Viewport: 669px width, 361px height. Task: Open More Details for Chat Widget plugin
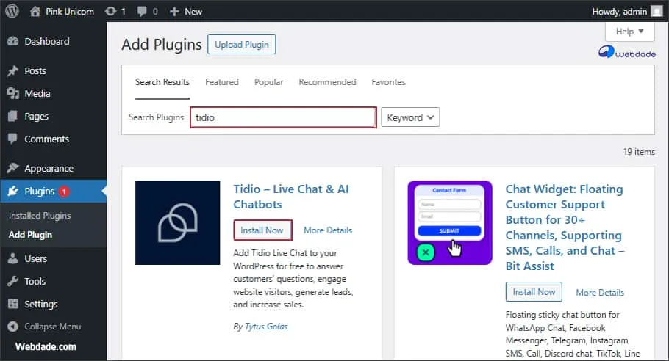point(599,292)
